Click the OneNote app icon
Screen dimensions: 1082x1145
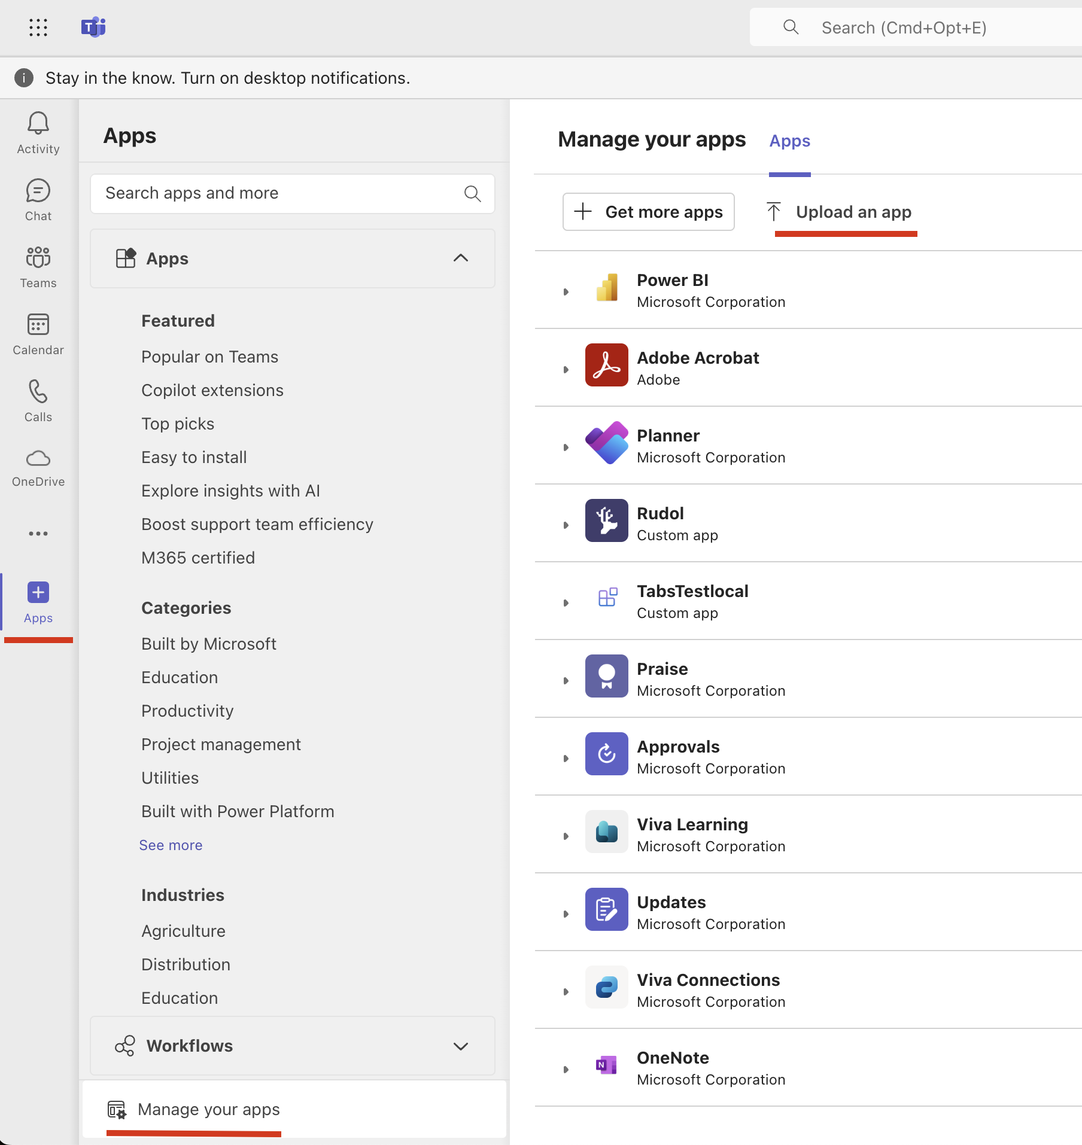coord(607,1065)
